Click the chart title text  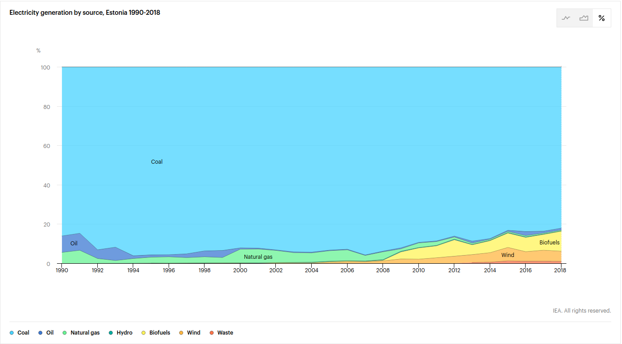[85, 13]
